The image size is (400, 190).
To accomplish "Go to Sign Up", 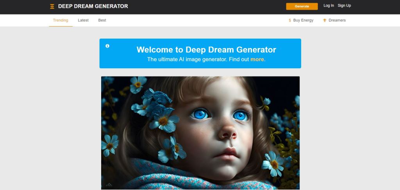I will click(x=344, y=5).
